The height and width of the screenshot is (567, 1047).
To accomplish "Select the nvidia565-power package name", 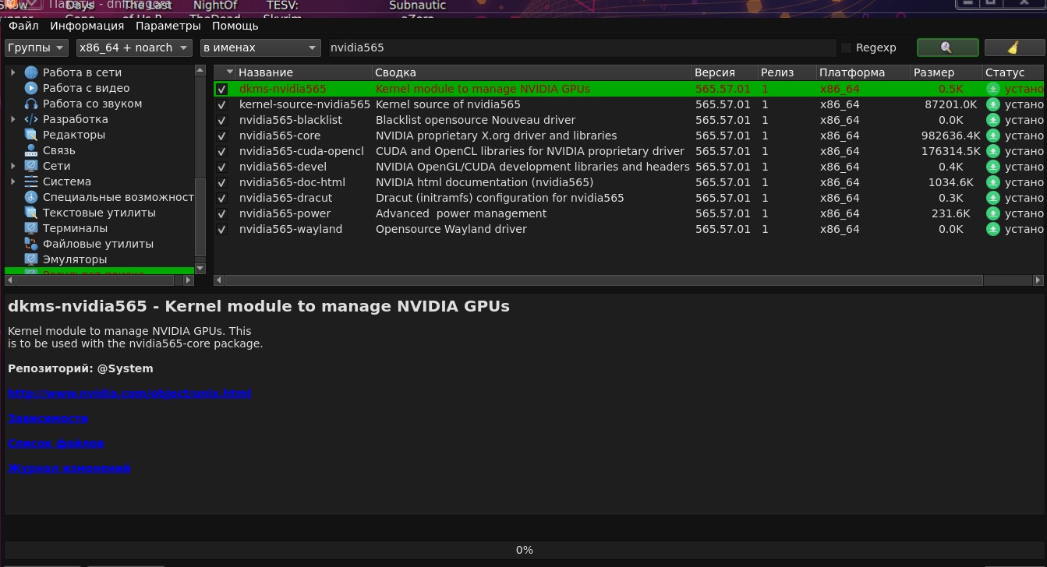I will click(285, 213).
